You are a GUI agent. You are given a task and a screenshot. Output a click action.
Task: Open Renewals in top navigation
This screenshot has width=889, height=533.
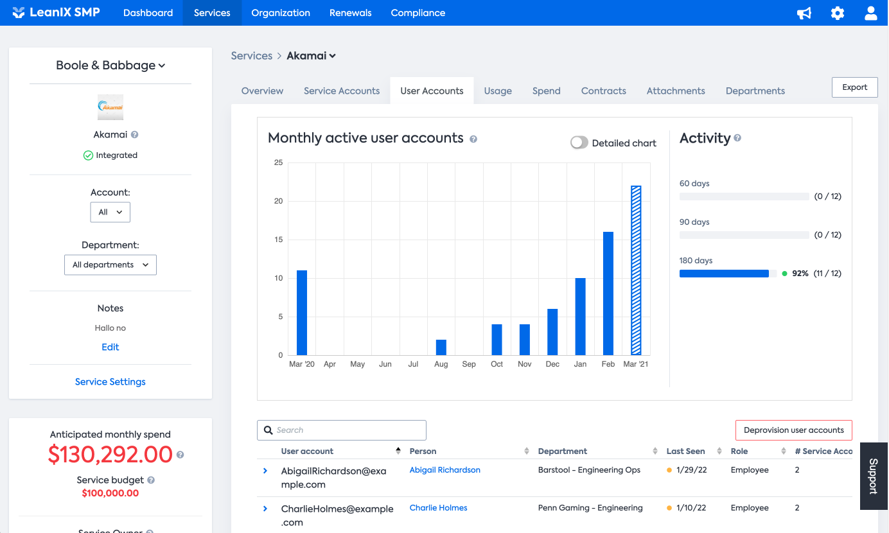point(350,13)
